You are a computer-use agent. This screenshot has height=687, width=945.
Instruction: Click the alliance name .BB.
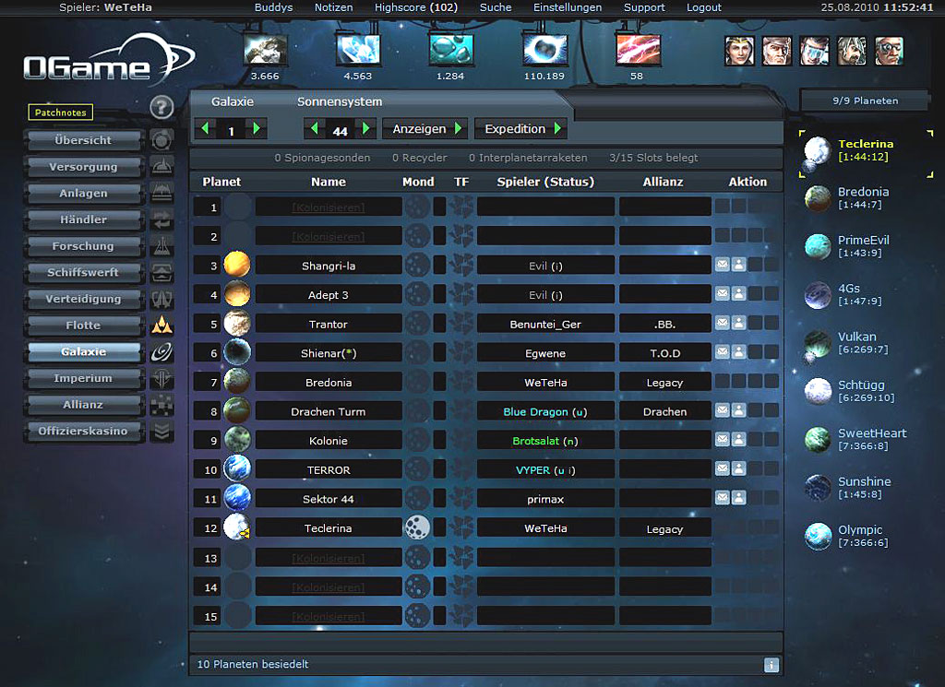[x=664, y=325]
